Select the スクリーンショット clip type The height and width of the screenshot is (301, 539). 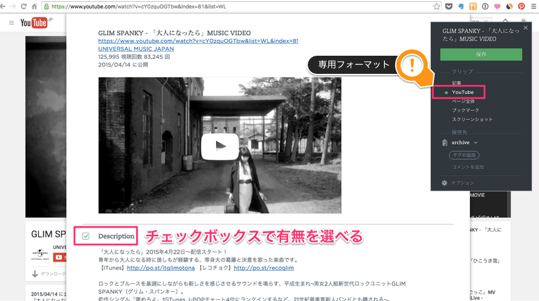click(x=472, y=119)
